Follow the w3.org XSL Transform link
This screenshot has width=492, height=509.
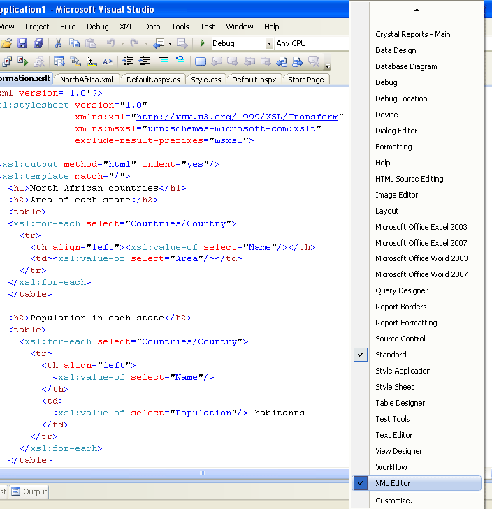click(x=238, y=117)
